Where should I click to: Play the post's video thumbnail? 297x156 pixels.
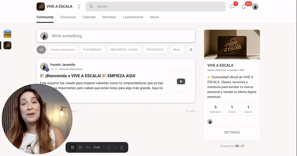point(181,81)
